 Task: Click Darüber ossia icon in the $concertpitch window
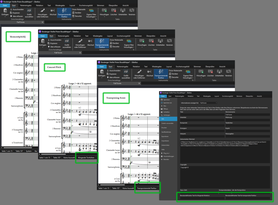point(73,13)
